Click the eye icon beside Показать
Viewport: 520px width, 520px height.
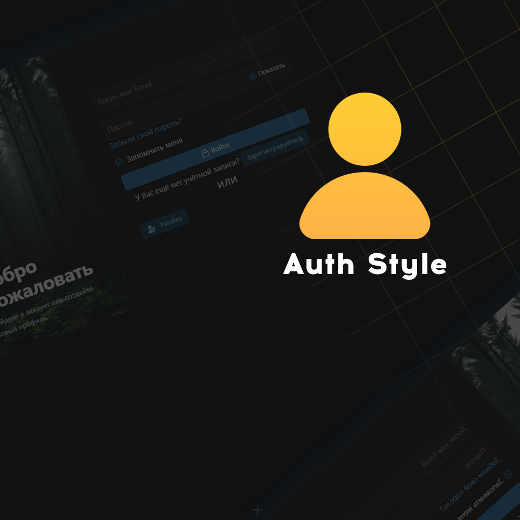[x=252, y=76]
